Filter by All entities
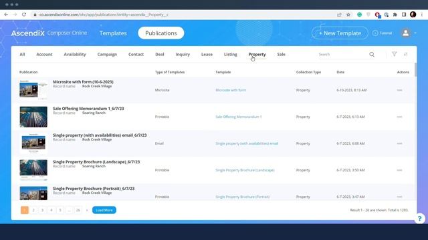 tap(22, 55)
